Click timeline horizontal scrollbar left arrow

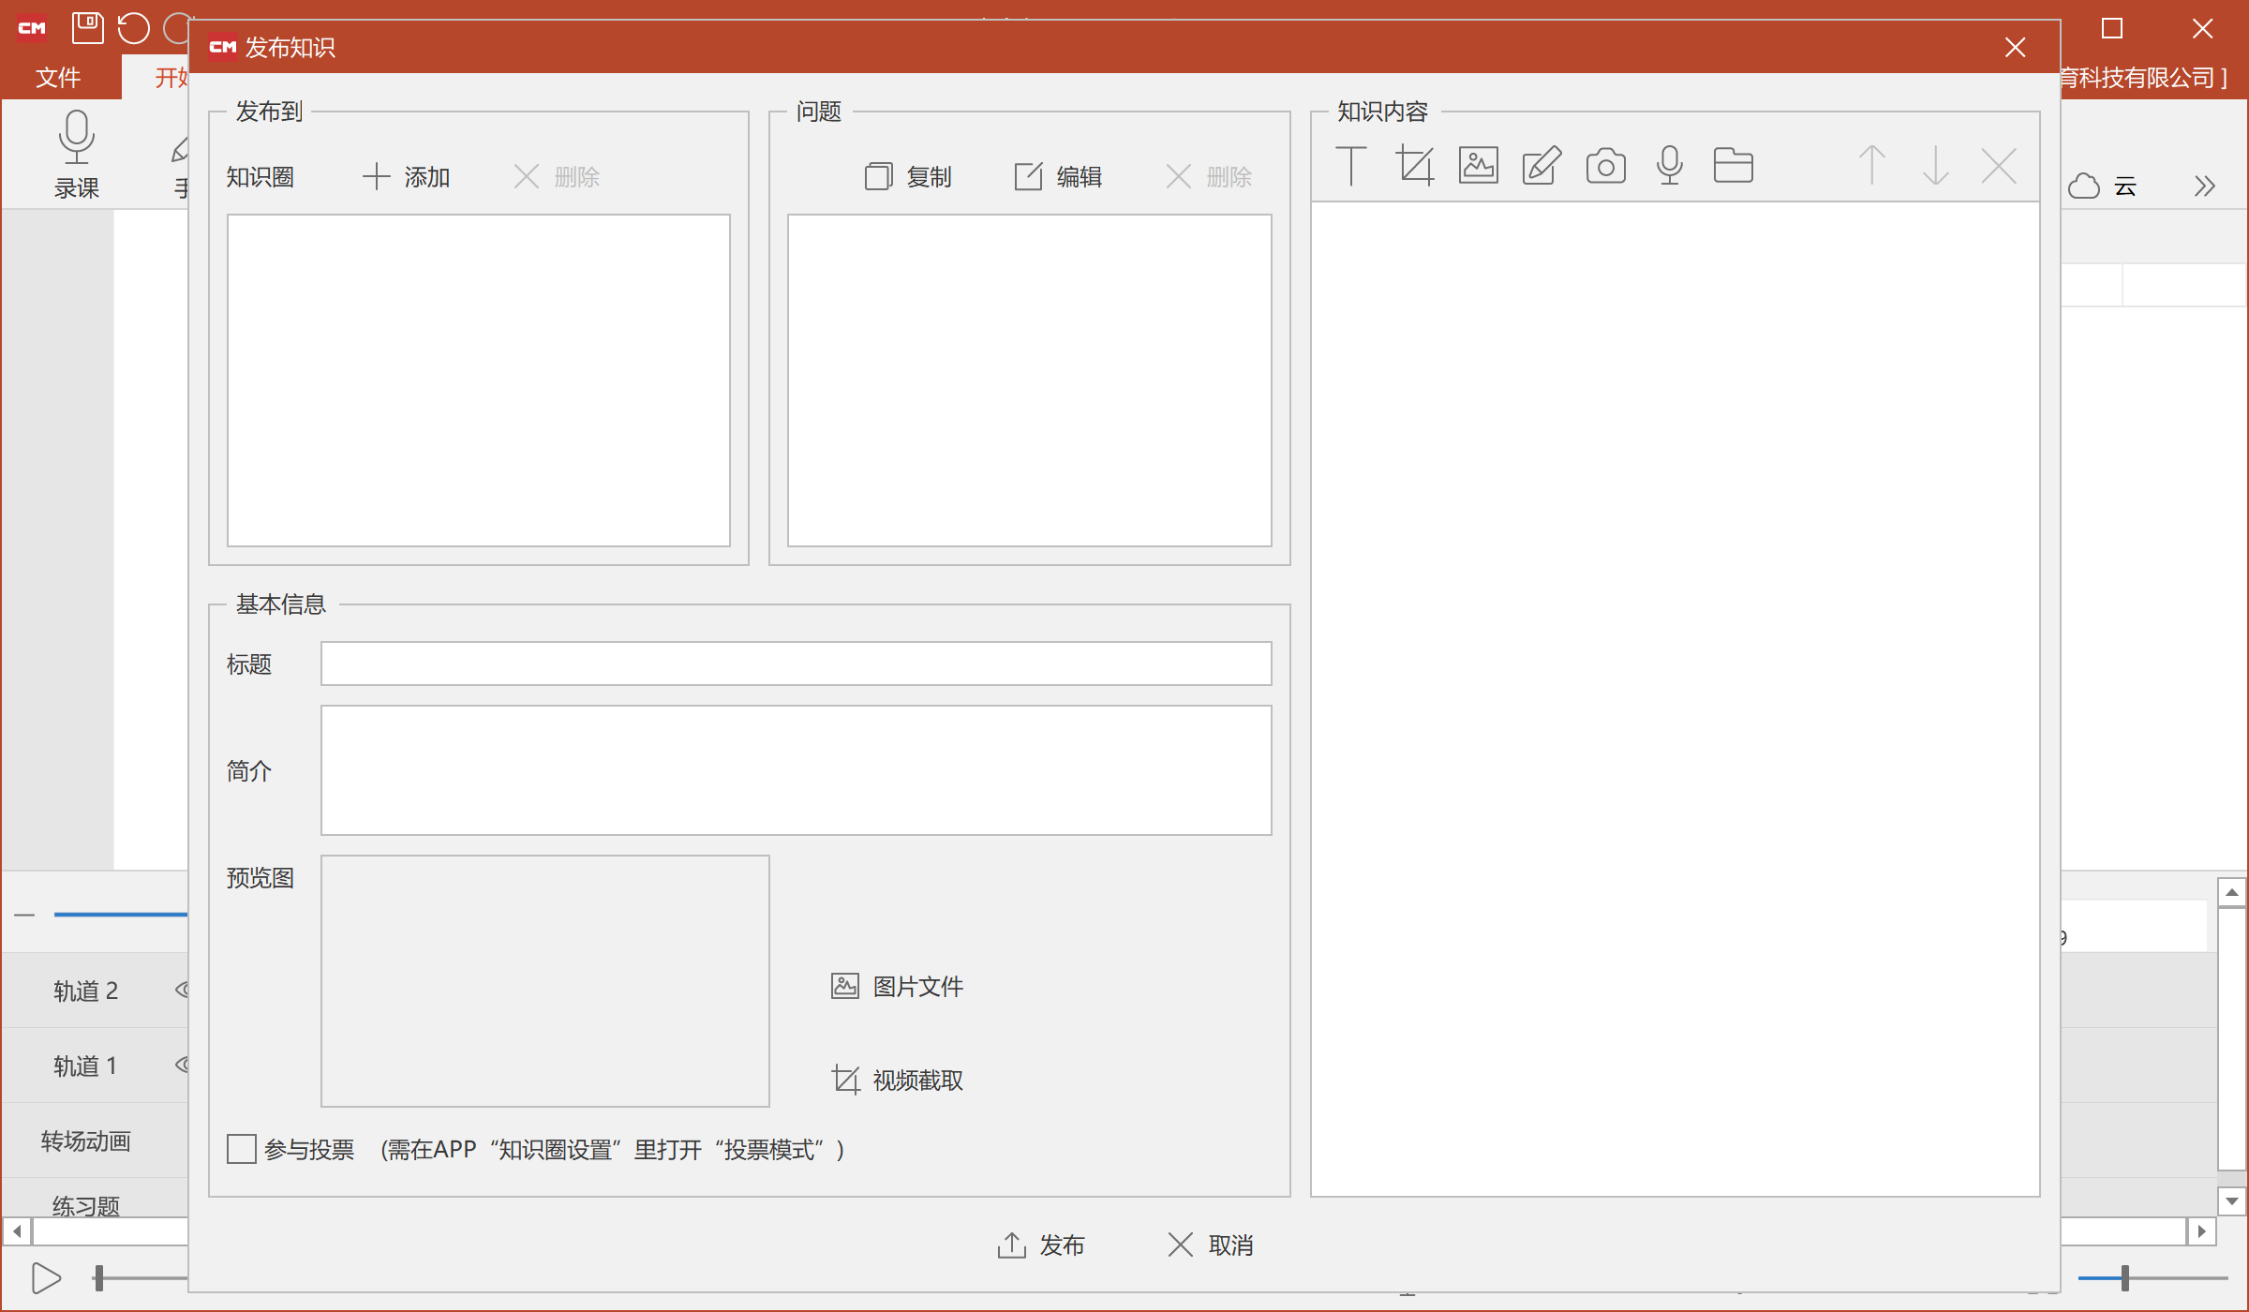17,1230
